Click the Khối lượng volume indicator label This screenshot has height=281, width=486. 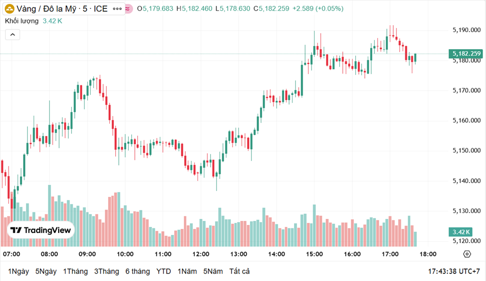pos(22,21)
